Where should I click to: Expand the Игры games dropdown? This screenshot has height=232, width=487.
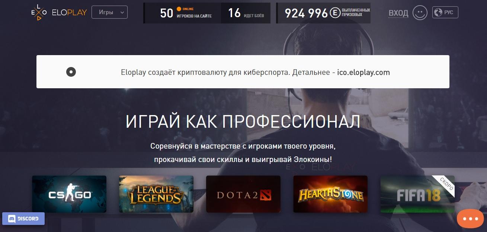[x=109, y=12]
